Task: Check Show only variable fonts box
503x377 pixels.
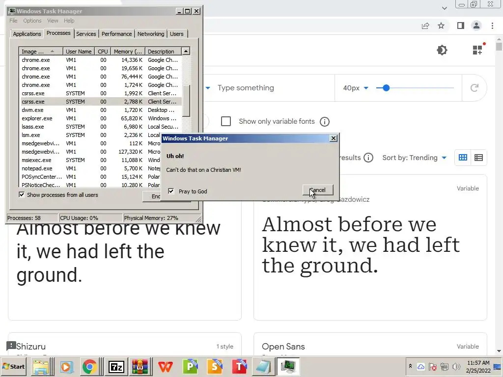Action: click(x=226, y=122)
